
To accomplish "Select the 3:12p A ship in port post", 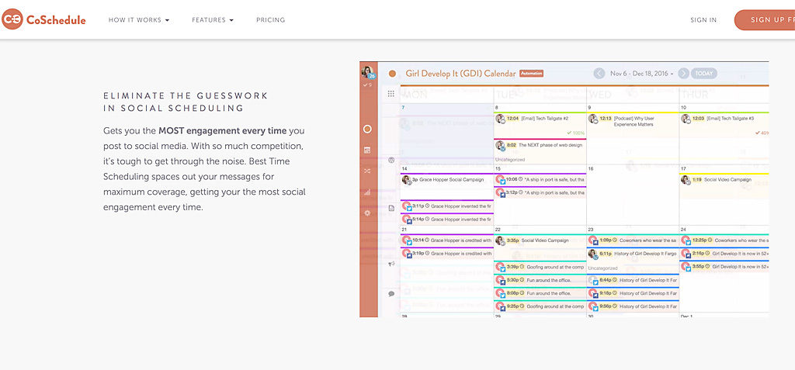I will (x=540, y=192).
